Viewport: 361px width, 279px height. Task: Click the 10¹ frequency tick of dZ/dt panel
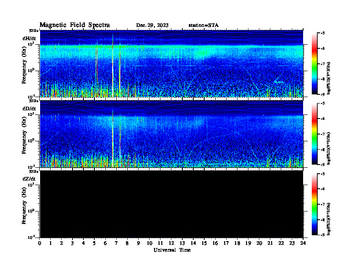31,185
